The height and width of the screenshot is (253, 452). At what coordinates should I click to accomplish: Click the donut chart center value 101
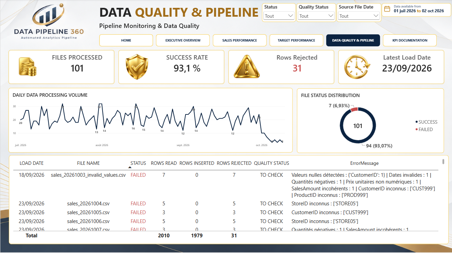358,126
